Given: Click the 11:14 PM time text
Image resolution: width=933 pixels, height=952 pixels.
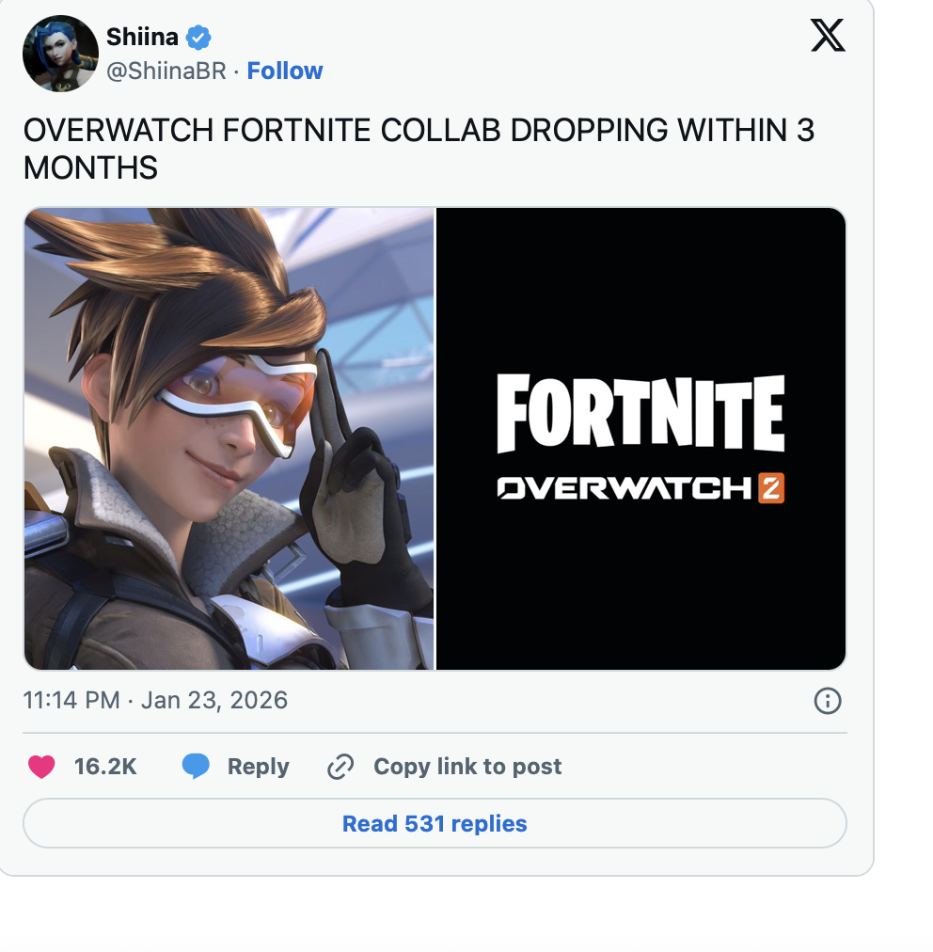Looking at the screenshot, I should [71, 700].
